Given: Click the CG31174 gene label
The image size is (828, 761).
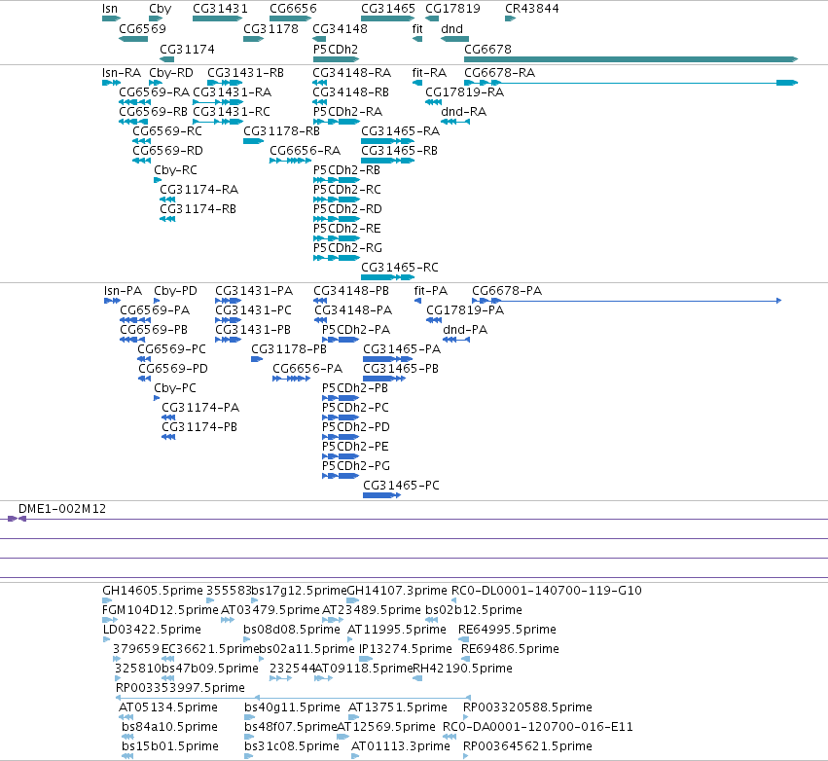Looking at the screenshot, I should (x=187, y=49).
